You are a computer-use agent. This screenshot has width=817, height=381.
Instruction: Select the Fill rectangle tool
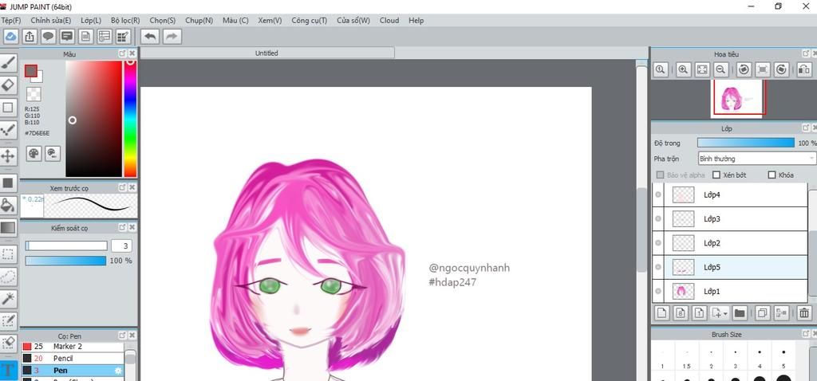(8, 183)
